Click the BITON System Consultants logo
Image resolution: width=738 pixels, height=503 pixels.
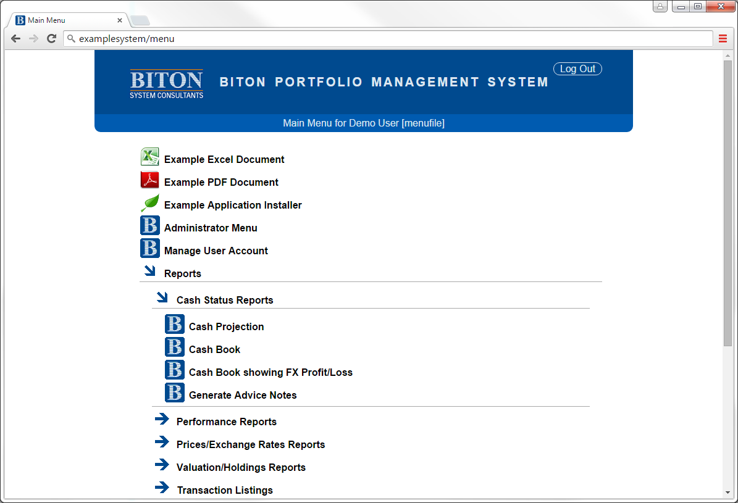click(x=167, y=84)
